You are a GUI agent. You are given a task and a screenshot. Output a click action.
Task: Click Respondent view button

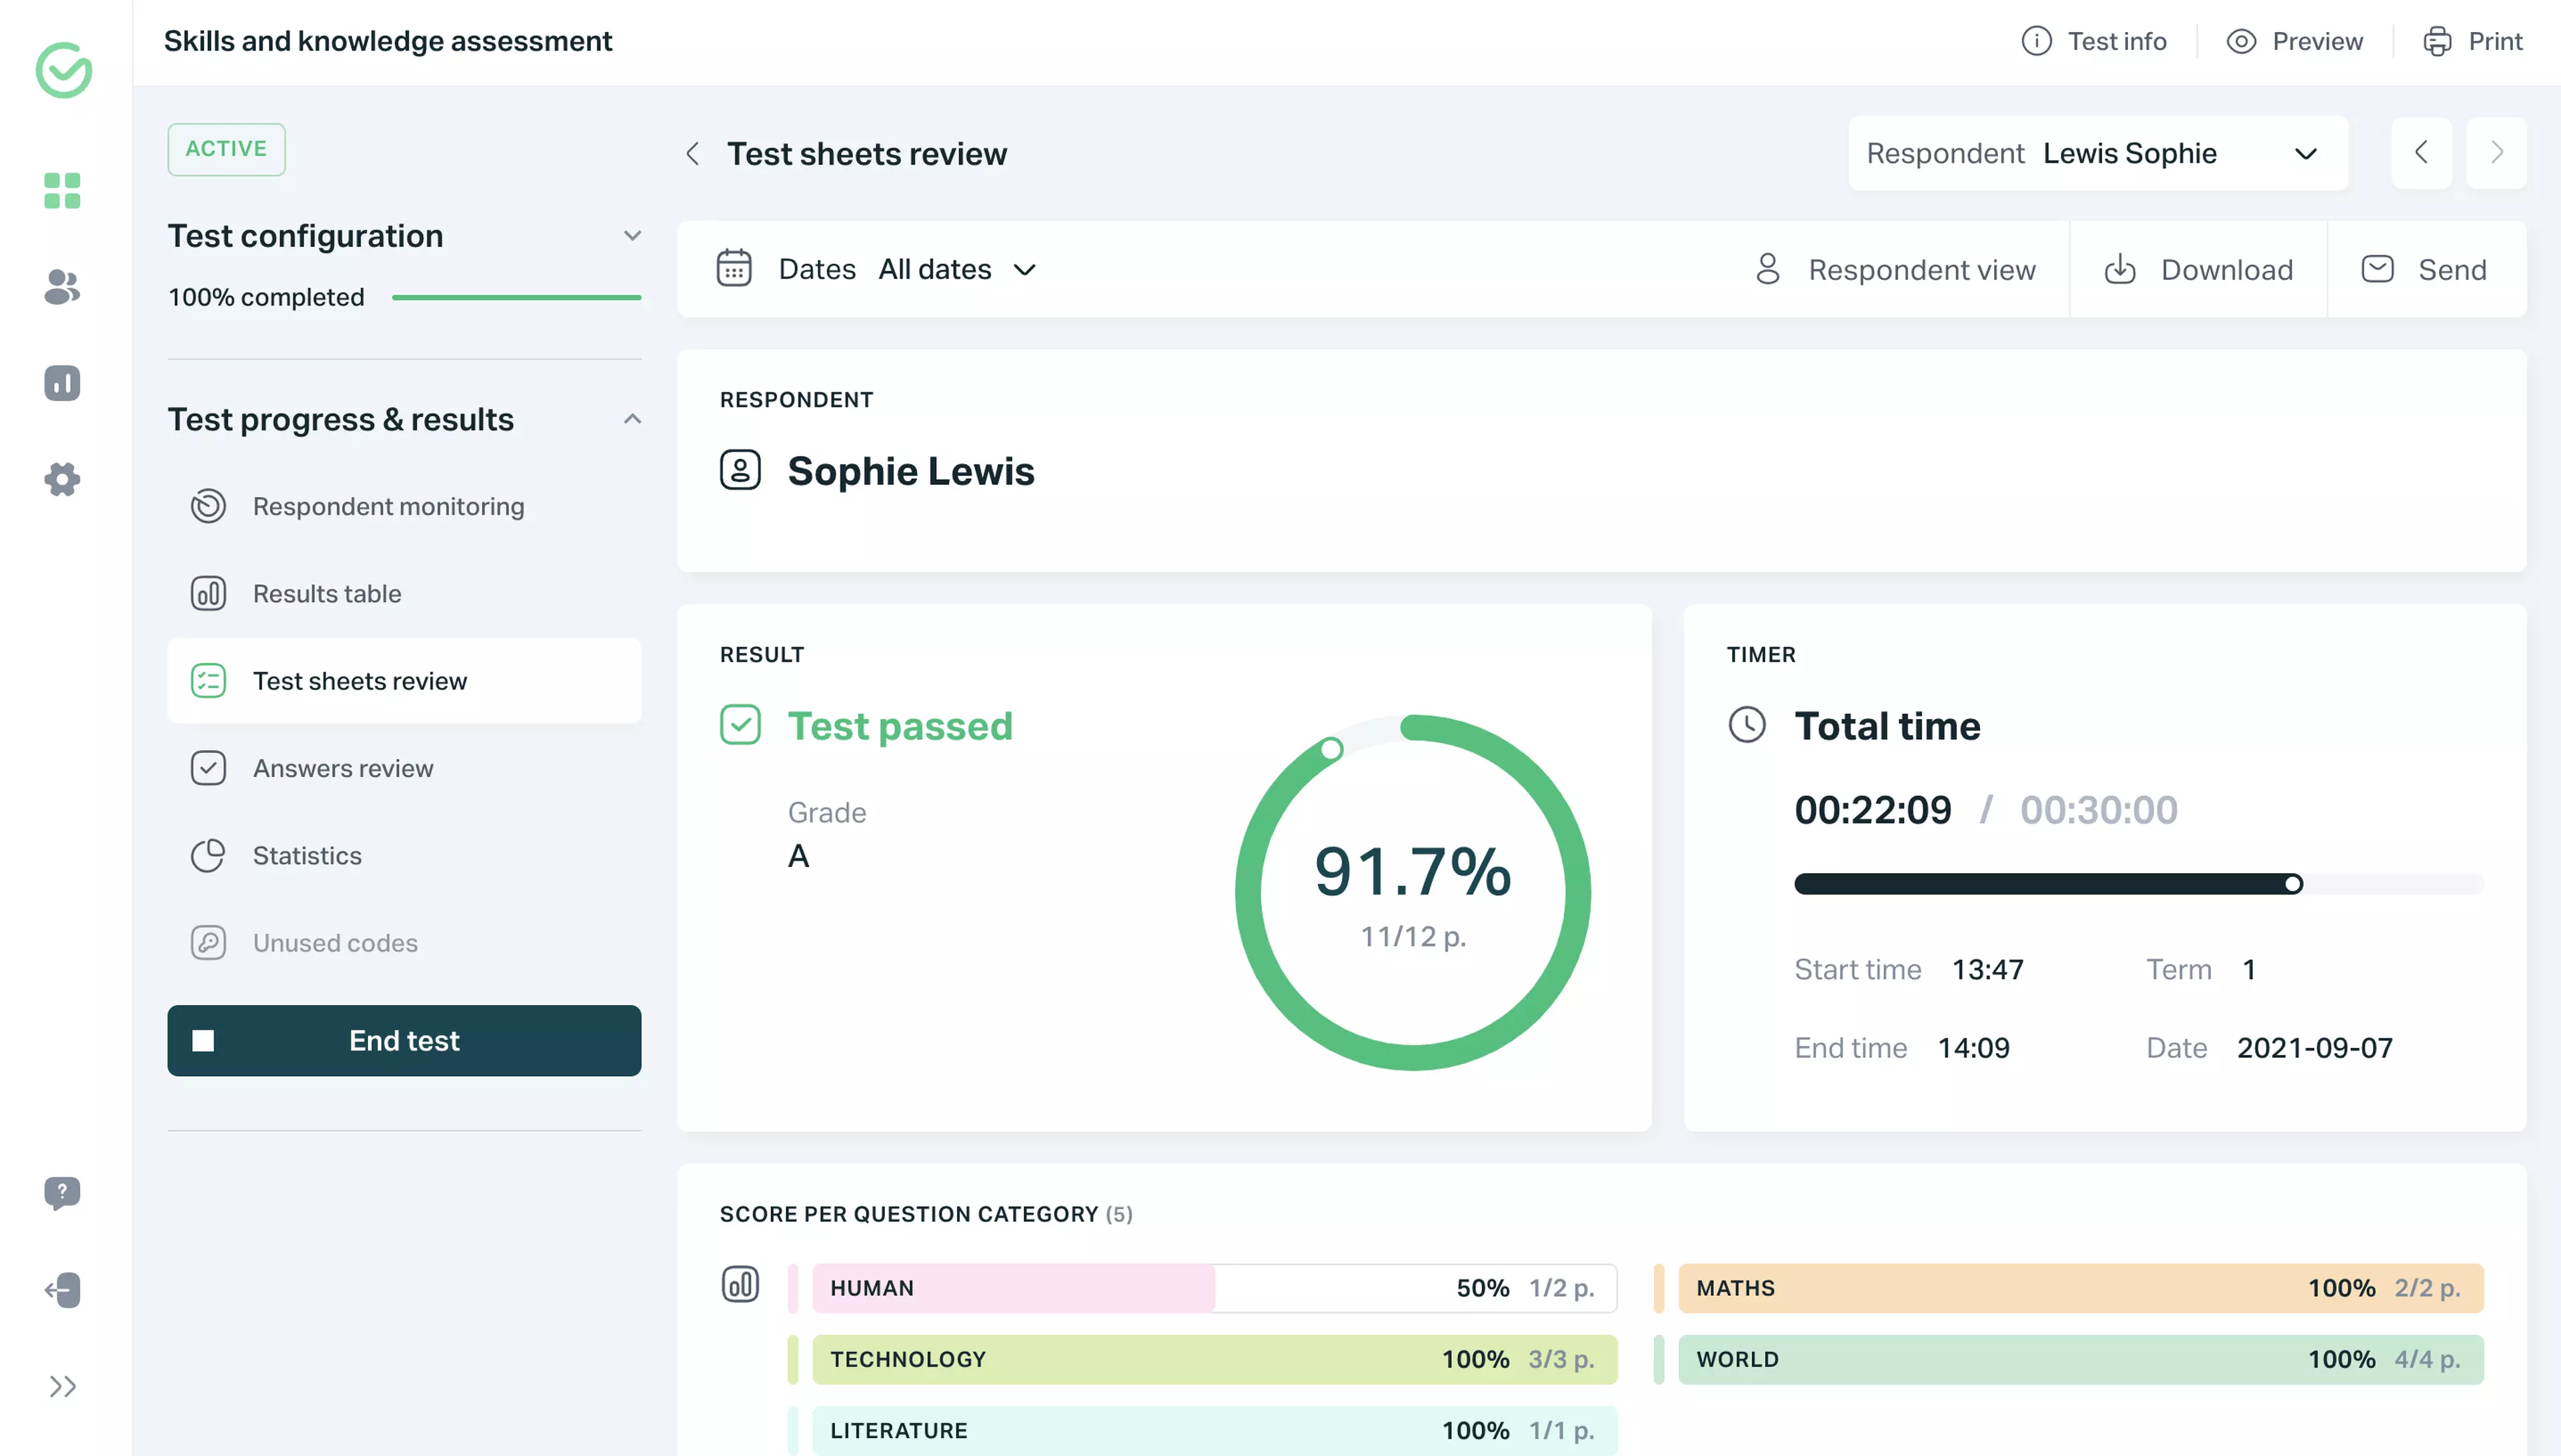pos(1894,269)
